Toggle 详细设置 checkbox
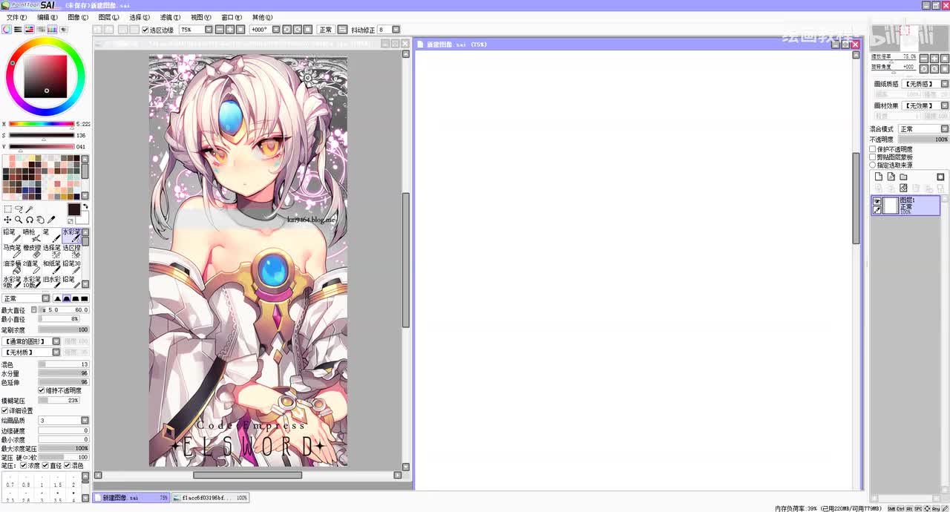This screenshot has width=950, height=512. click(4, 410)
